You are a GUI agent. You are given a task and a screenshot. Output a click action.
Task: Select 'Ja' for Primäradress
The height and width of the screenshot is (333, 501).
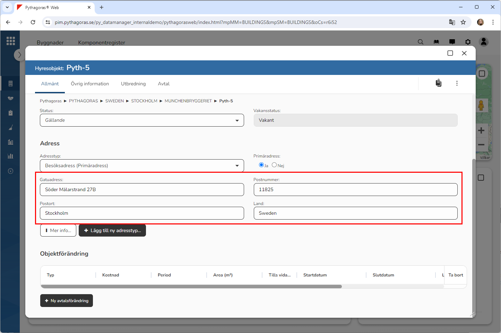(261, 165)
